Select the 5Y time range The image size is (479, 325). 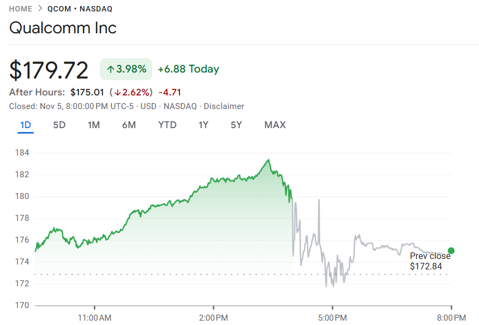pyautogui.click(x=236, y=125)
